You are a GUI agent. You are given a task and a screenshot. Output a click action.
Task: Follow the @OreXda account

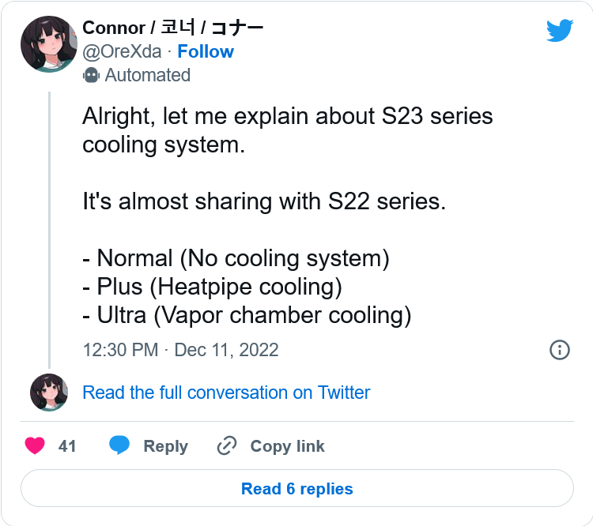206,51
